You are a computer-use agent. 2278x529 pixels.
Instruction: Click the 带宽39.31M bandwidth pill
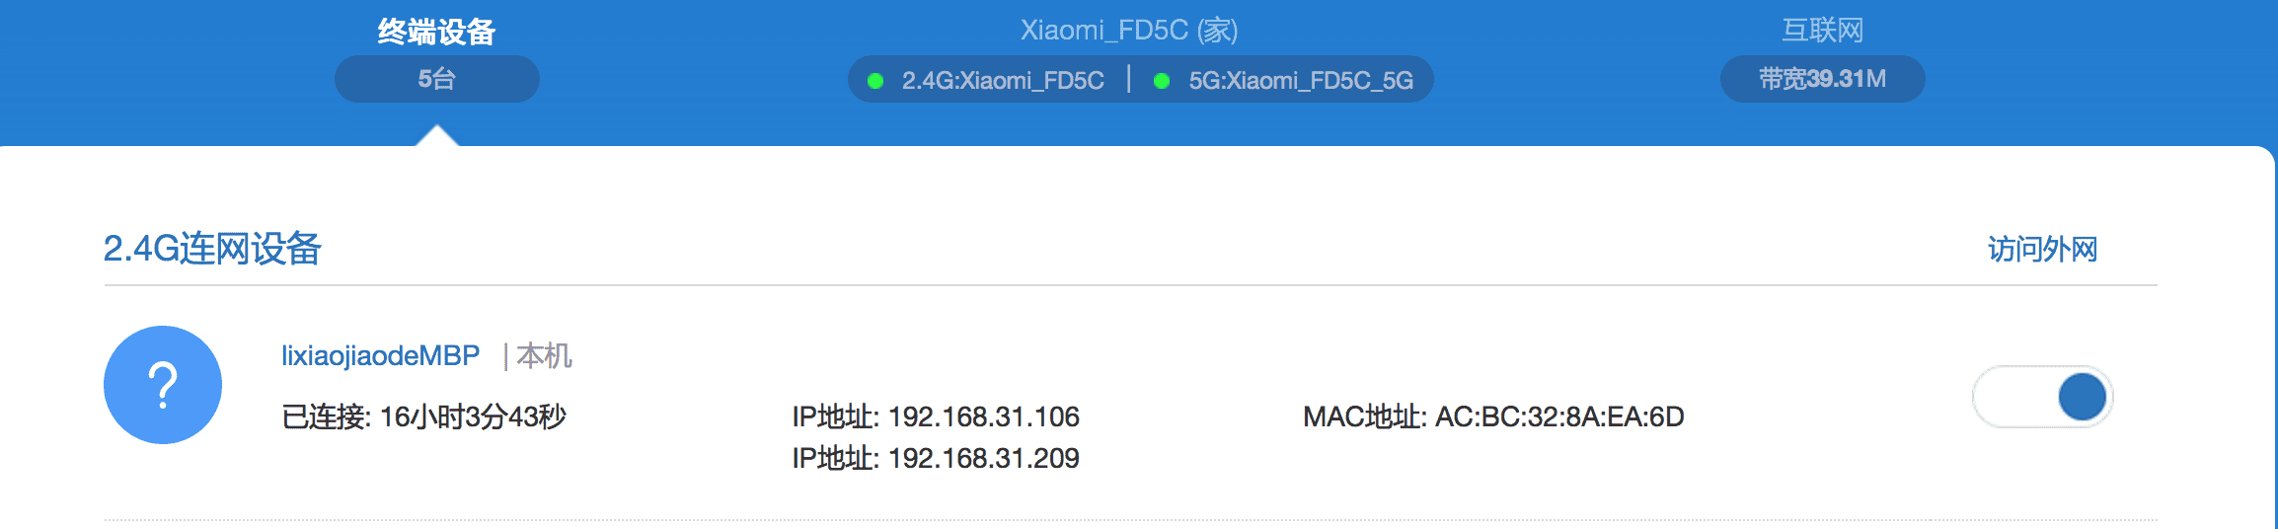tap(1822, 79)
